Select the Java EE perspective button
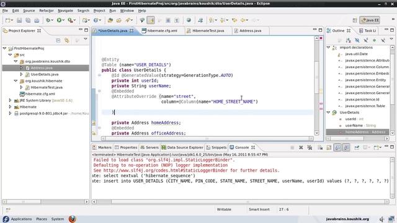Screen dimensions: 397x223 [x=370, y=20]
